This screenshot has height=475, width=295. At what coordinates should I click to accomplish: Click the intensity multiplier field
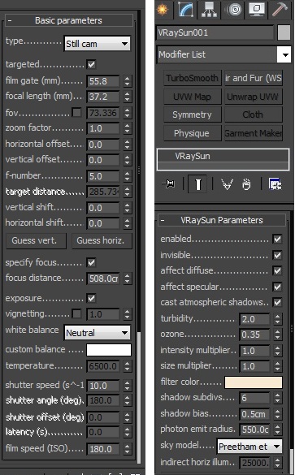tap(254, 351)
